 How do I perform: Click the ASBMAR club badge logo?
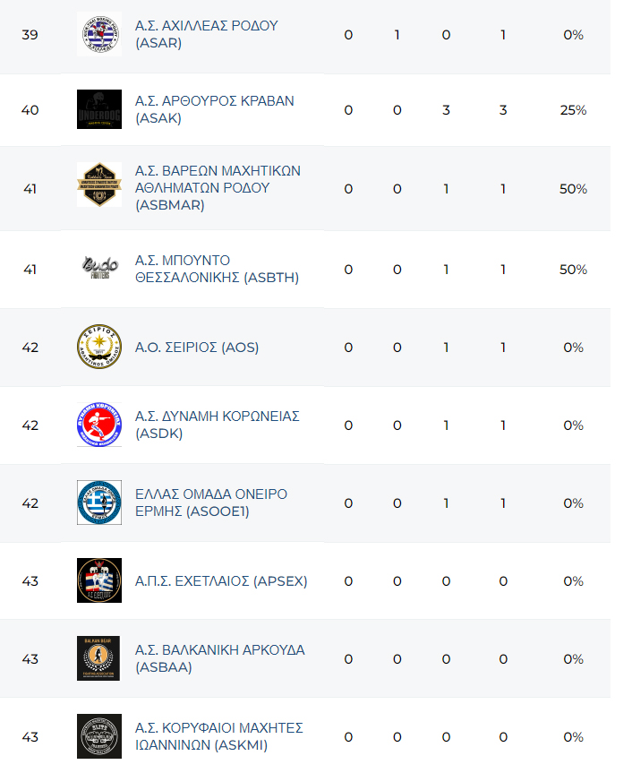tap(98, 189)
